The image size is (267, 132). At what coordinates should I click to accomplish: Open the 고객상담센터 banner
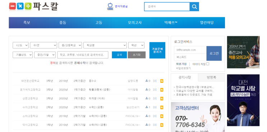click(x=198, y=117)
